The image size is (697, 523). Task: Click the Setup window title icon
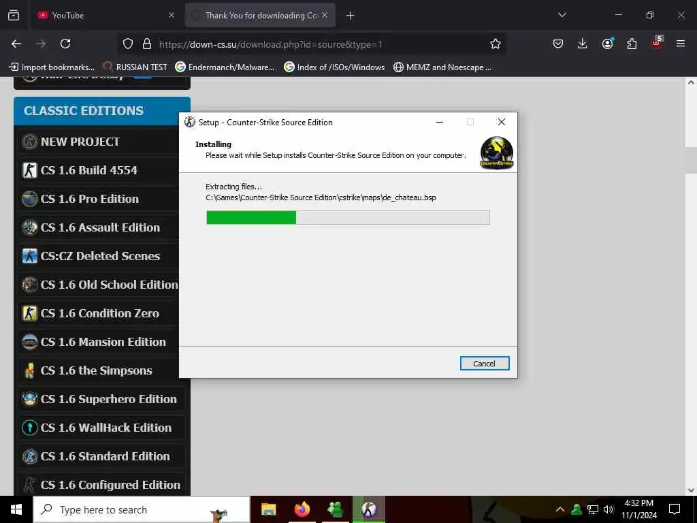pyautogui.click(x=190, y=122)
